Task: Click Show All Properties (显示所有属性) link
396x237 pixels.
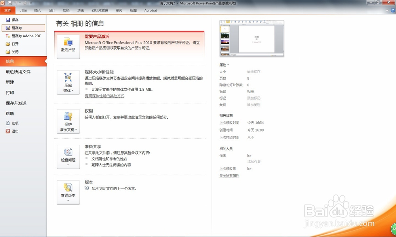Action: point(229,175)
